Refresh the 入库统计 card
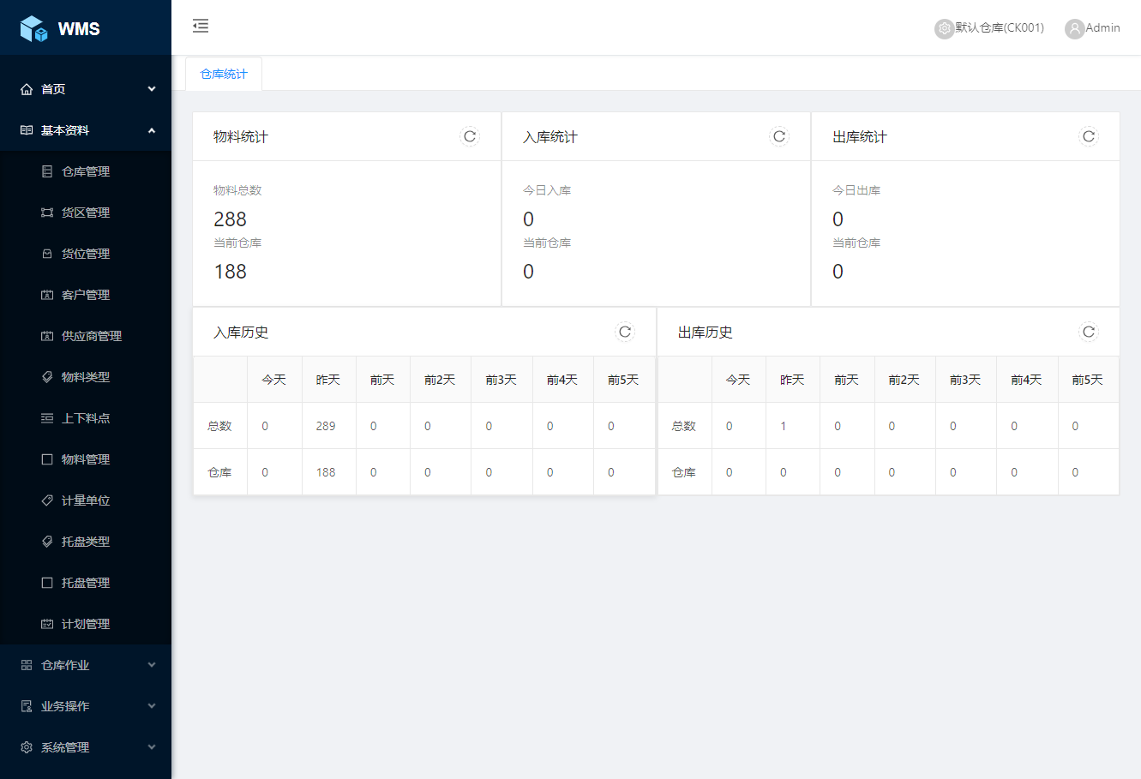 coord(779,136)
